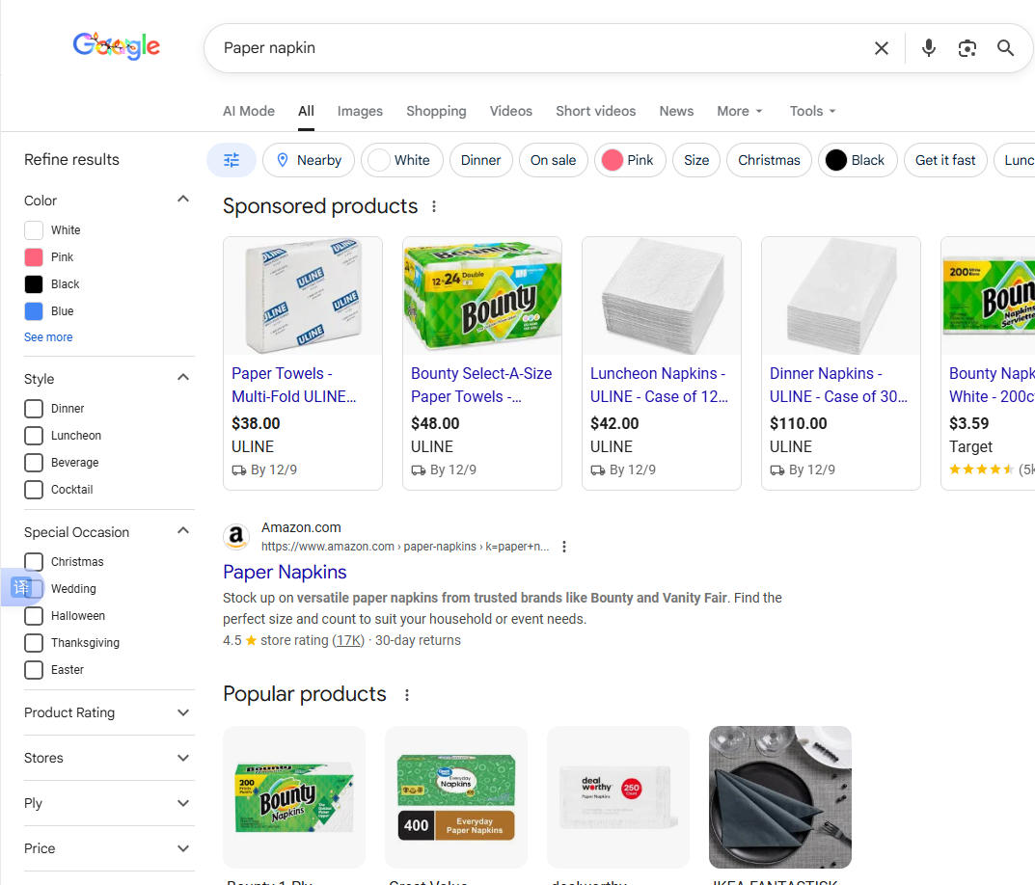Click the magnifying glass search icon
1035x885 pixels.
tap(1005, 48)
